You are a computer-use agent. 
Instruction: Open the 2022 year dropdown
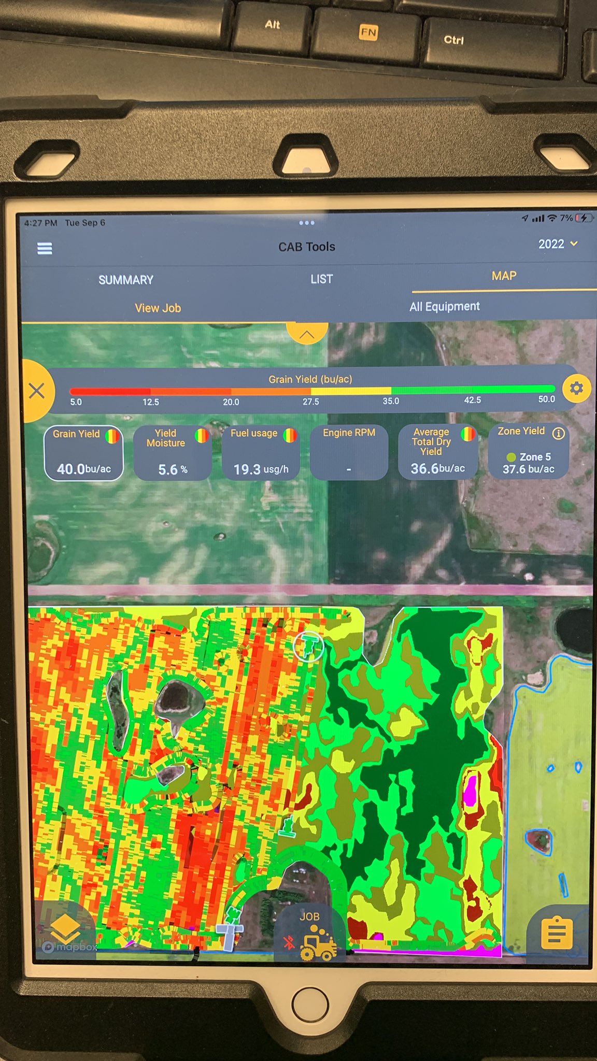[x=558, y=244]
